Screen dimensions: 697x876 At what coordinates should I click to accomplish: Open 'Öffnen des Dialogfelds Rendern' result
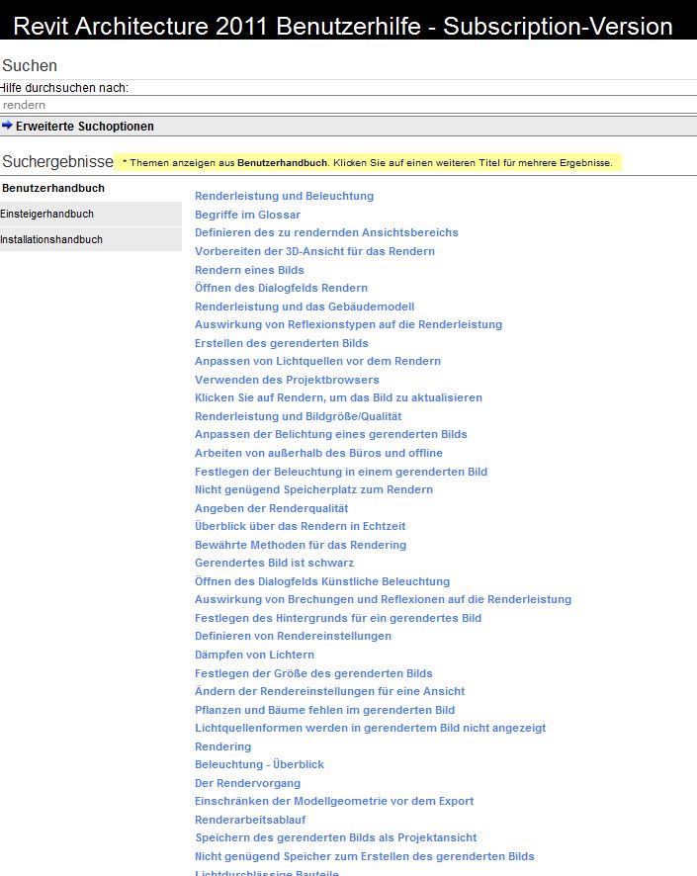(281, 288)
